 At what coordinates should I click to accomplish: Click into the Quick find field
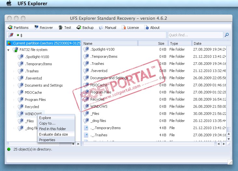[x=195, y=35]
